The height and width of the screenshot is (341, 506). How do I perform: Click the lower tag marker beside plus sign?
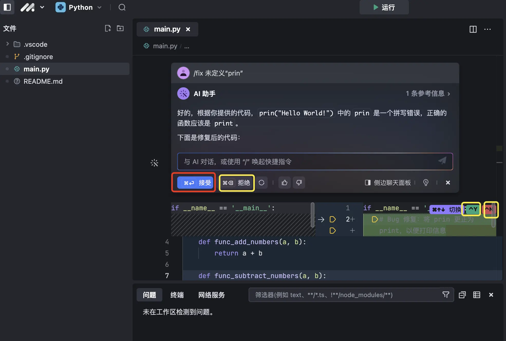[333, 231]
